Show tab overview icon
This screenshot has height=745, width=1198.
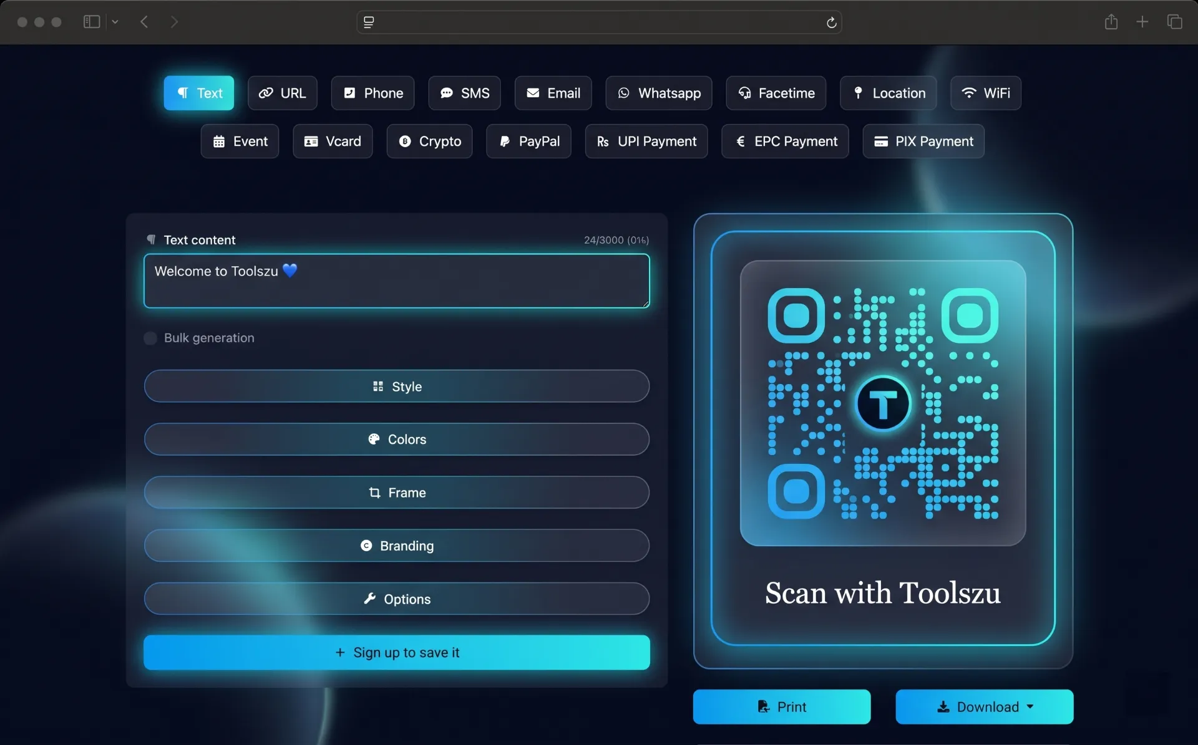click(x=1175, y=22)
